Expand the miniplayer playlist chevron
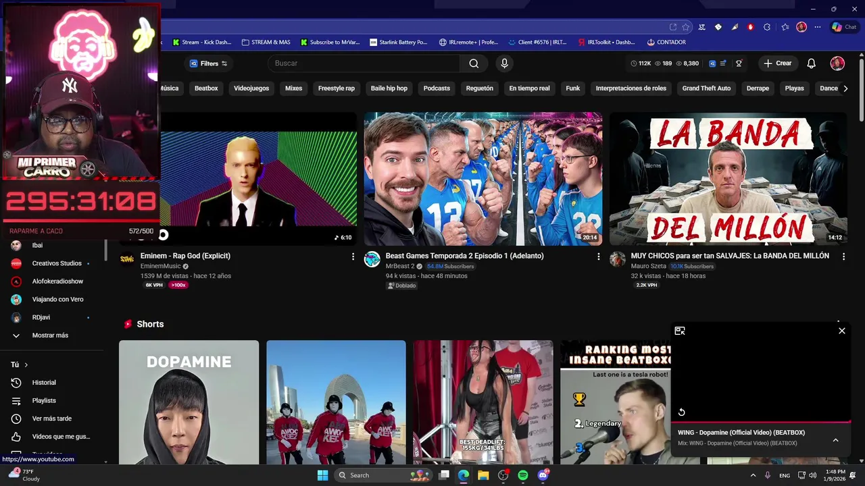This screenshot has width=865, height=486. point(835,440)
